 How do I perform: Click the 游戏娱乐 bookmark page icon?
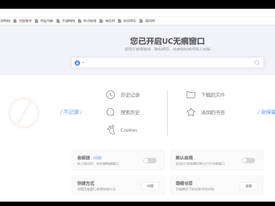(120, 21)
